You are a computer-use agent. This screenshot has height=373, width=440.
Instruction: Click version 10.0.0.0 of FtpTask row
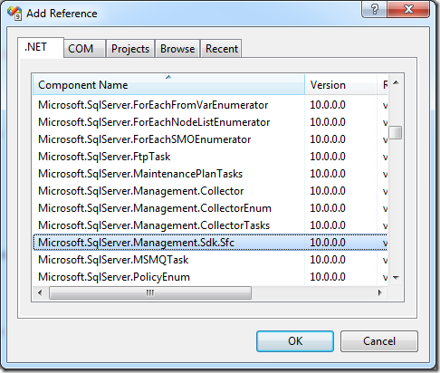(x=328, y=157)
